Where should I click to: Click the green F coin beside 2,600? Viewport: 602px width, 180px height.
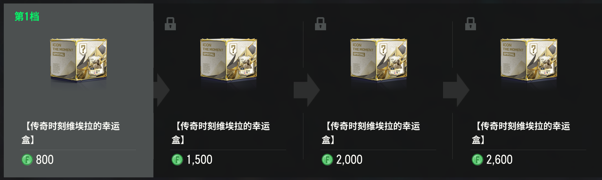click(477, 160)
